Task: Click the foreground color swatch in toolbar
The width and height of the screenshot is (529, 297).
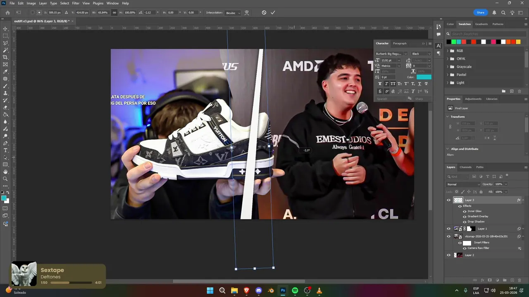Action: [x=4, y=199]
